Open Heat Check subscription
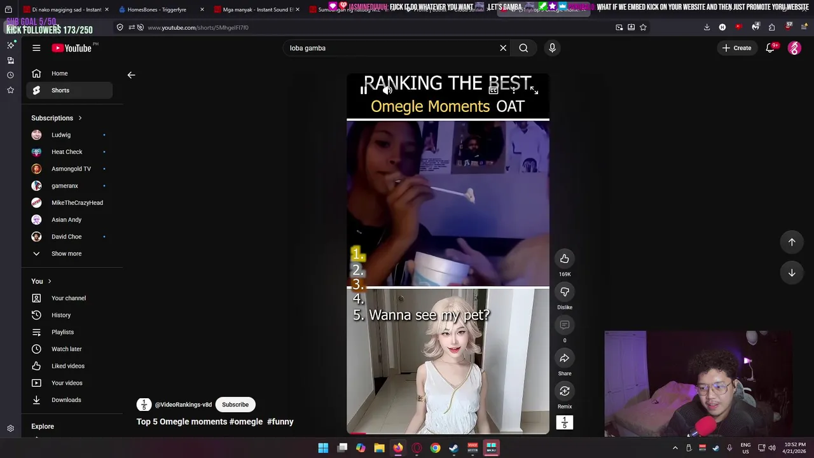 click(x=69, y=152)
